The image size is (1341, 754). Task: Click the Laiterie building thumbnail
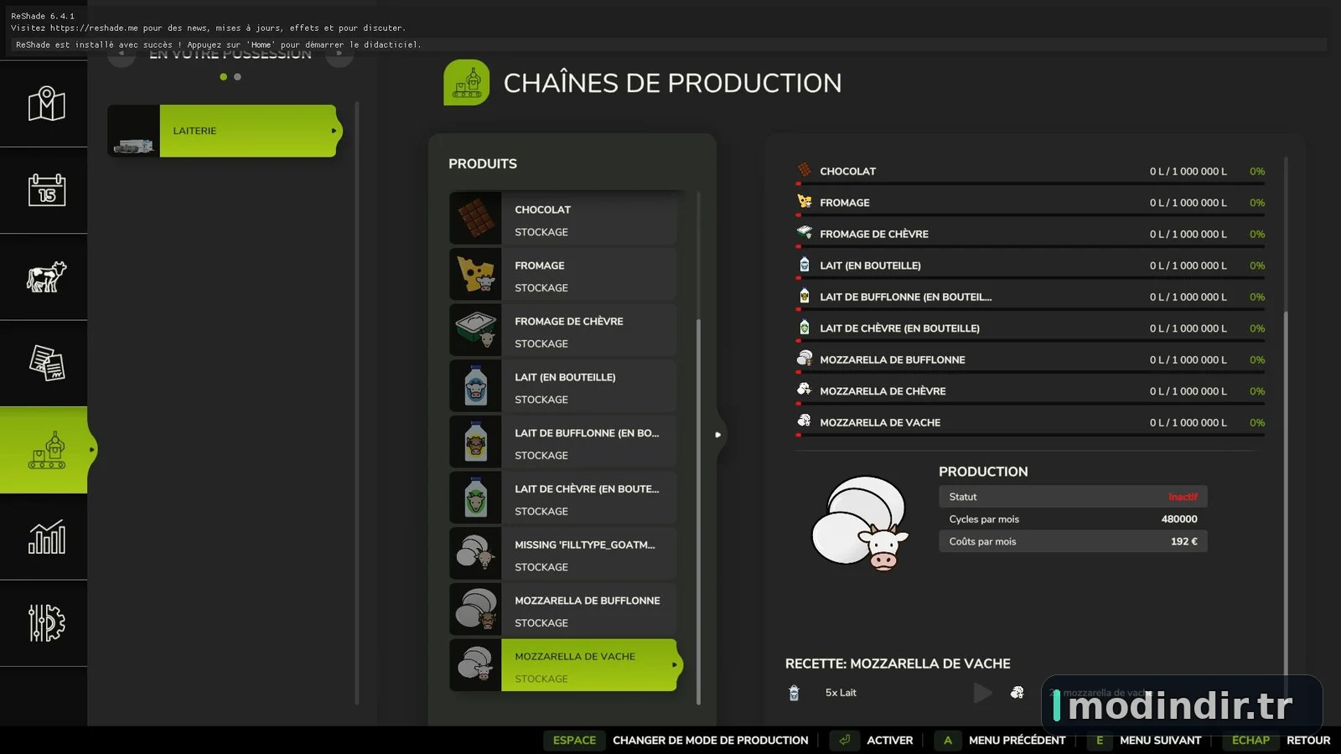133,131
